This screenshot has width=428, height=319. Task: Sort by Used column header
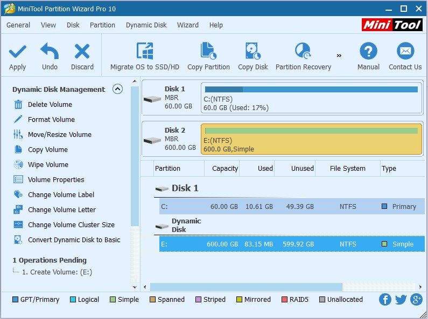257,169
